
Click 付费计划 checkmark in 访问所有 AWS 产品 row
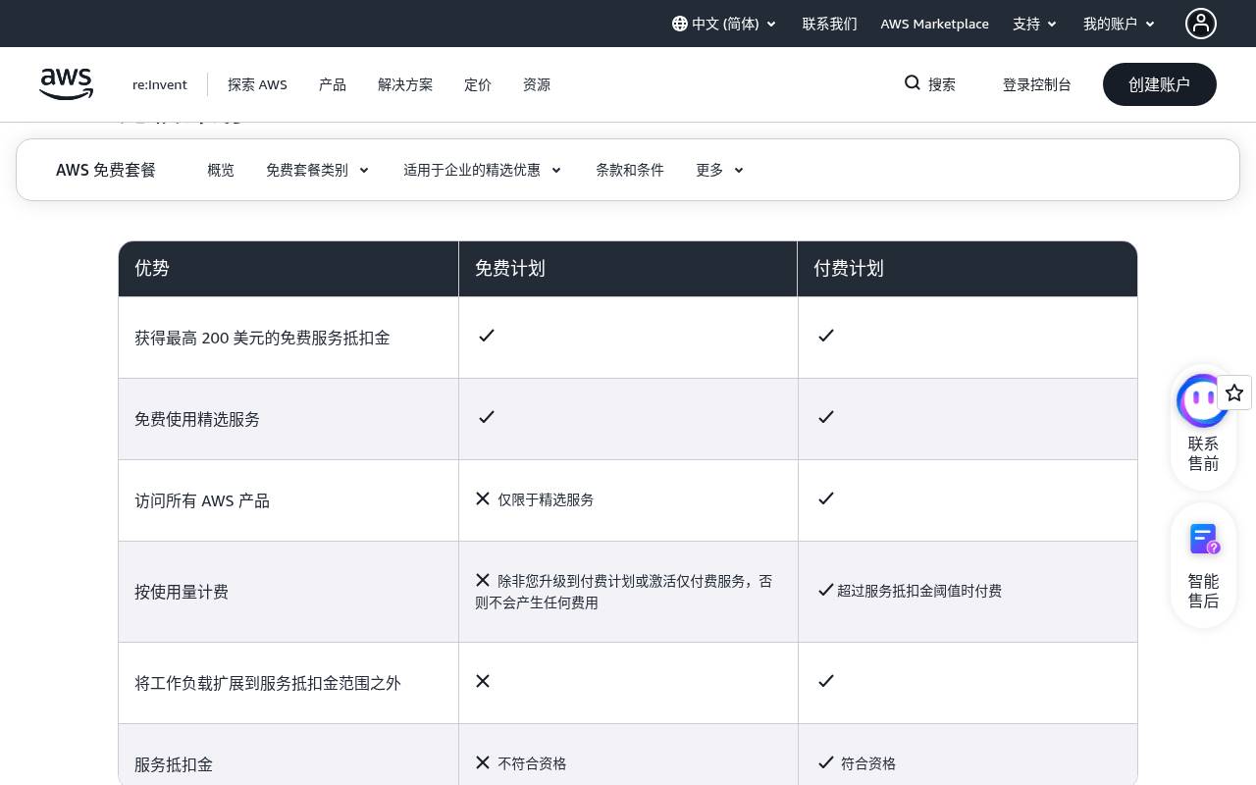click(826, 498)
